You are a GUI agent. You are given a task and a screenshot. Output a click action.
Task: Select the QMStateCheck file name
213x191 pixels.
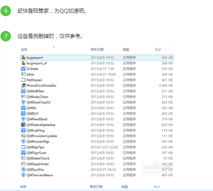[38, 158]
